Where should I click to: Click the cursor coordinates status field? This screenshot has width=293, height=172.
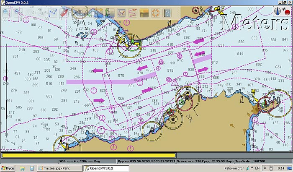coord(146,161)
